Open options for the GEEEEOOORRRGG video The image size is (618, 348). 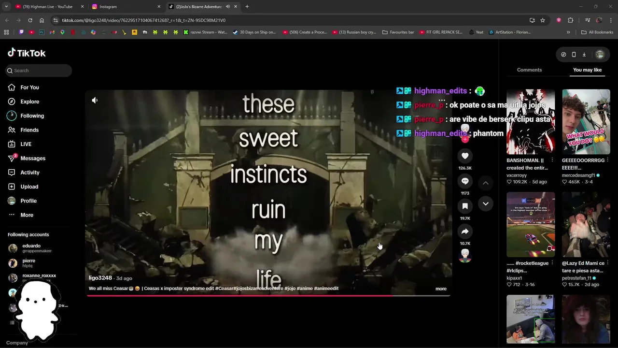point(607,160)
